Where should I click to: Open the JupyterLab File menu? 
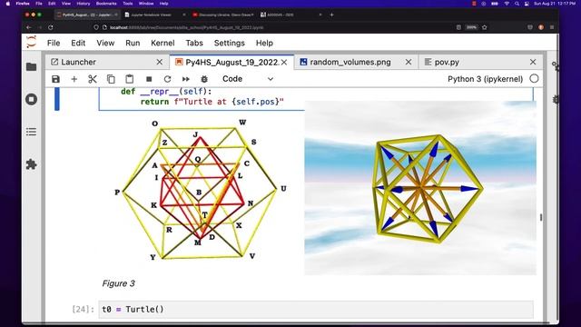(x=54, y=43)
